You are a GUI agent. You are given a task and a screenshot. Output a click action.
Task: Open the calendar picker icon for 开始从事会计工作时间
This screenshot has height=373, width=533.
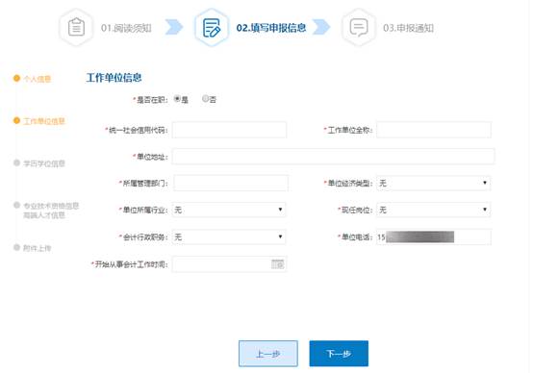277,264
